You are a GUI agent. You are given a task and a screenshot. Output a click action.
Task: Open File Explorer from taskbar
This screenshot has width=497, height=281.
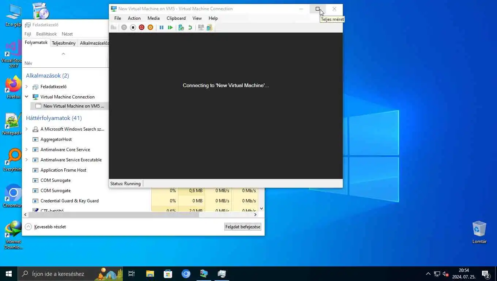pyautogui.click(x=150, y=274)
